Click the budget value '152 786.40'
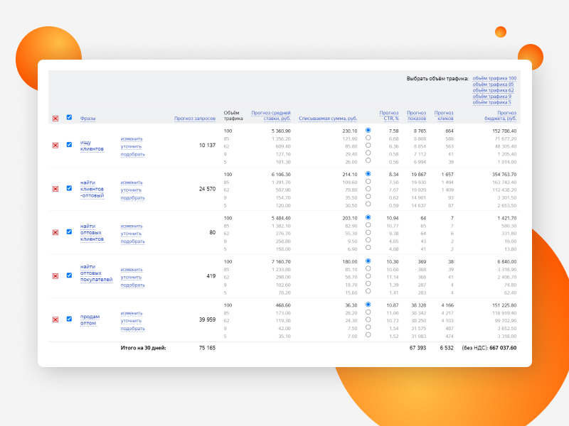The height and width of the screenshot is (426, 569). pos(504,131)
